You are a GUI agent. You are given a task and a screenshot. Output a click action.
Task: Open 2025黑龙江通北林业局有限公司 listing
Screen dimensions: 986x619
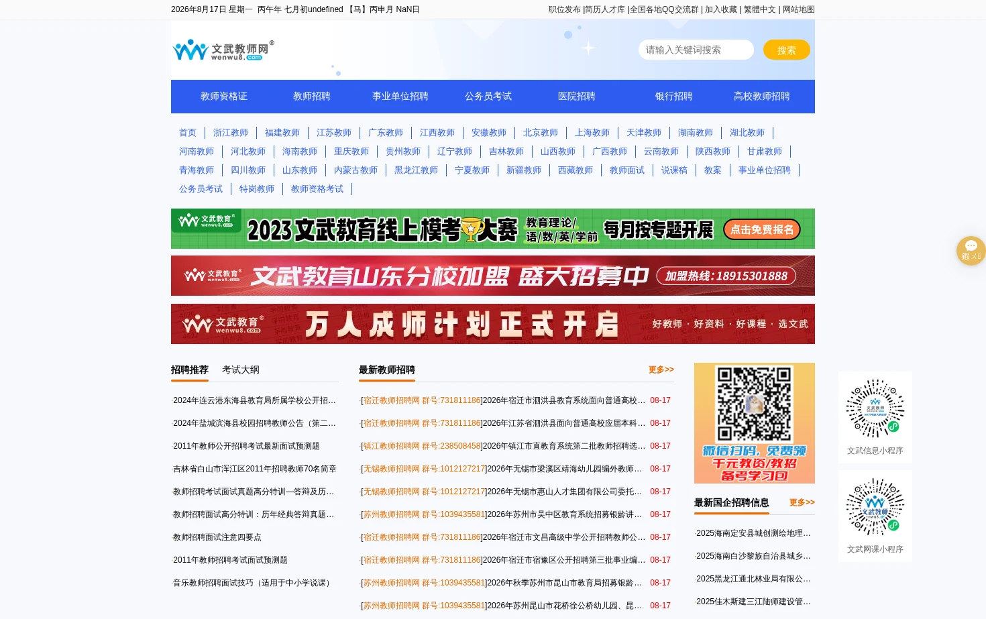[x=753, y=579]
